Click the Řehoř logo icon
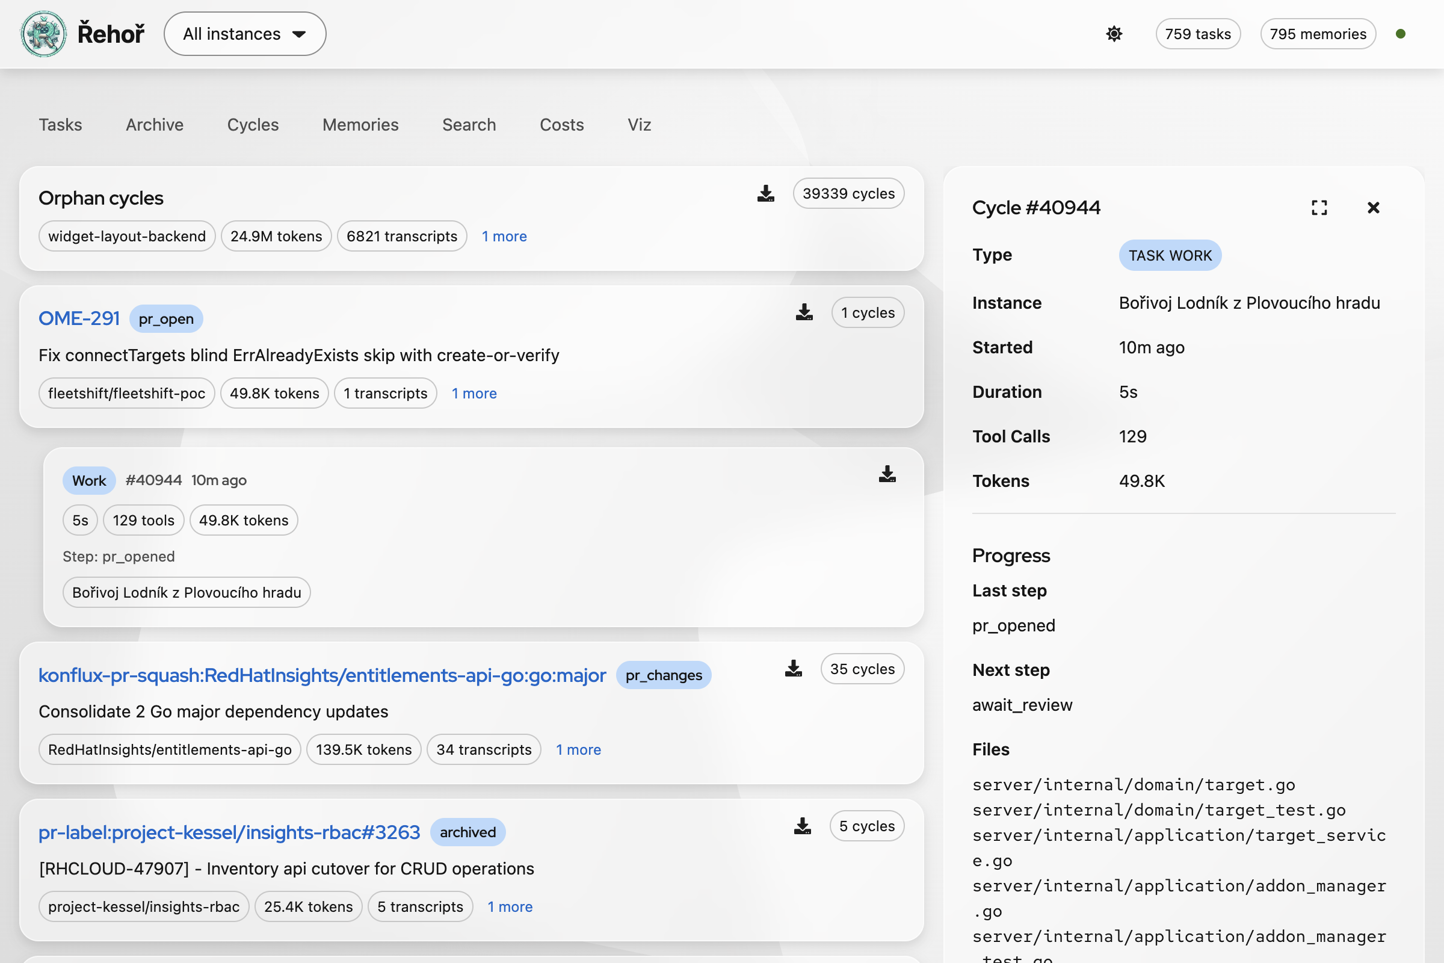This screenshot has height=963, width=1444. tap(43, 34)
